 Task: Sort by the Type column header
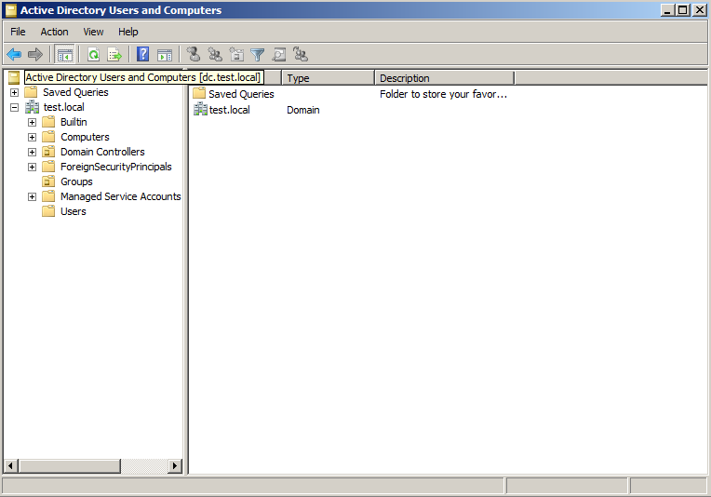pos(328,78)
